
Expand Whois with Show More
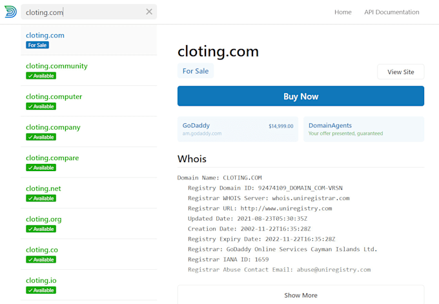tap(301, 295)
